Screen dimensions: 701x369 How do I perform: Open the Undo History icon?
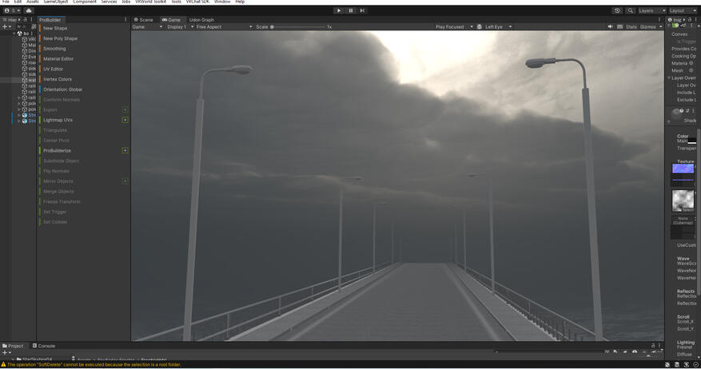[x=617, y=10]
